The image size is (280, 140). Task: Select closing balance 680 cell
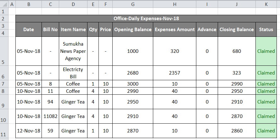coord(237,51)
